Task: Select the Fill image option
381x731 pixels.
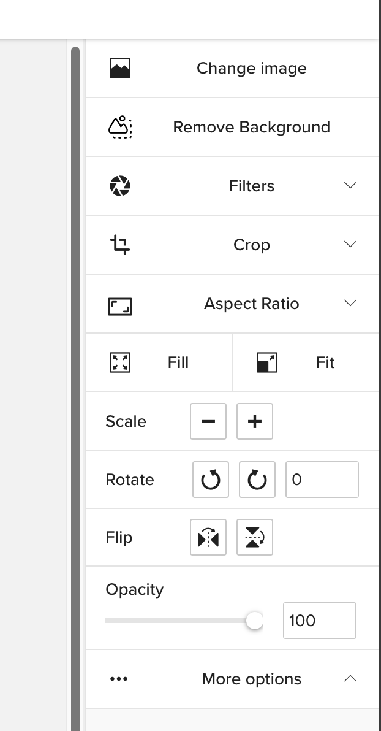Action: pyautogui.click(x=159, y=362)
